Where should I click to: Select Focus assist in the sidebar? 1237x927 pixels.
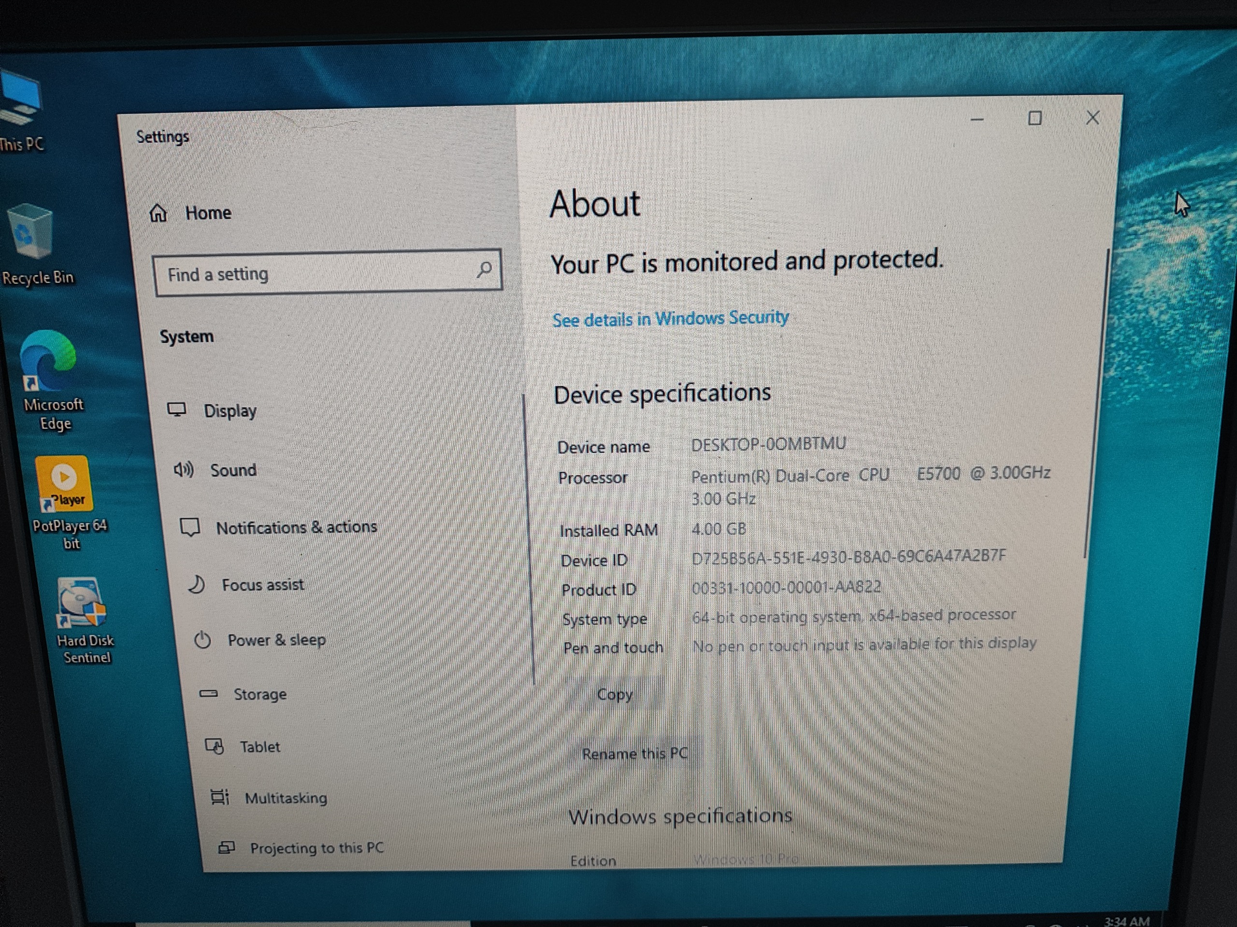[x=263, y=585]
